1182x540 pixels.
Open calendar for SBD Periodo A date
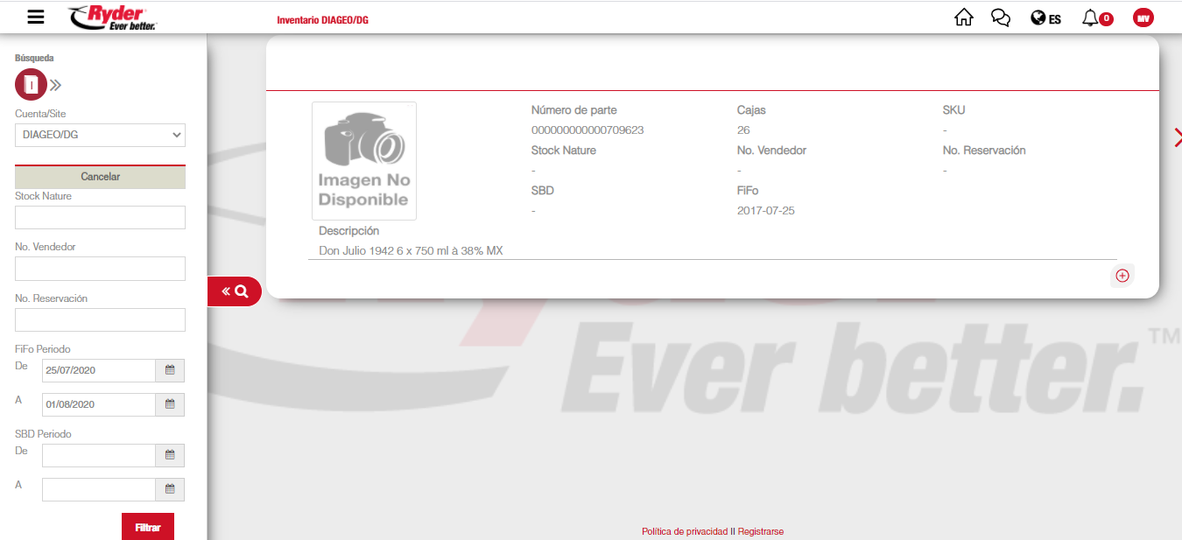[170, 489]
